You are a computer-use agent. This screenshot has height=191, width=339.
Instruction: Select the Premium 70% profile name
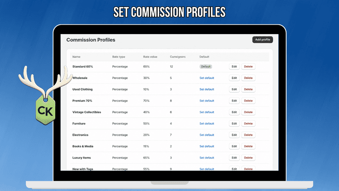82,101
